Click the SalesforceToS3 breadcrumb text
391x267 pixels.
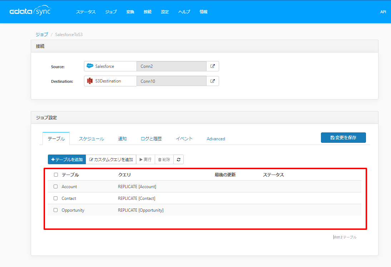click(69, 34)
